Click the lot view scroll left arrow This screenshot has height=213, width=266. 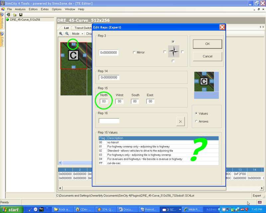coord(60,163)
